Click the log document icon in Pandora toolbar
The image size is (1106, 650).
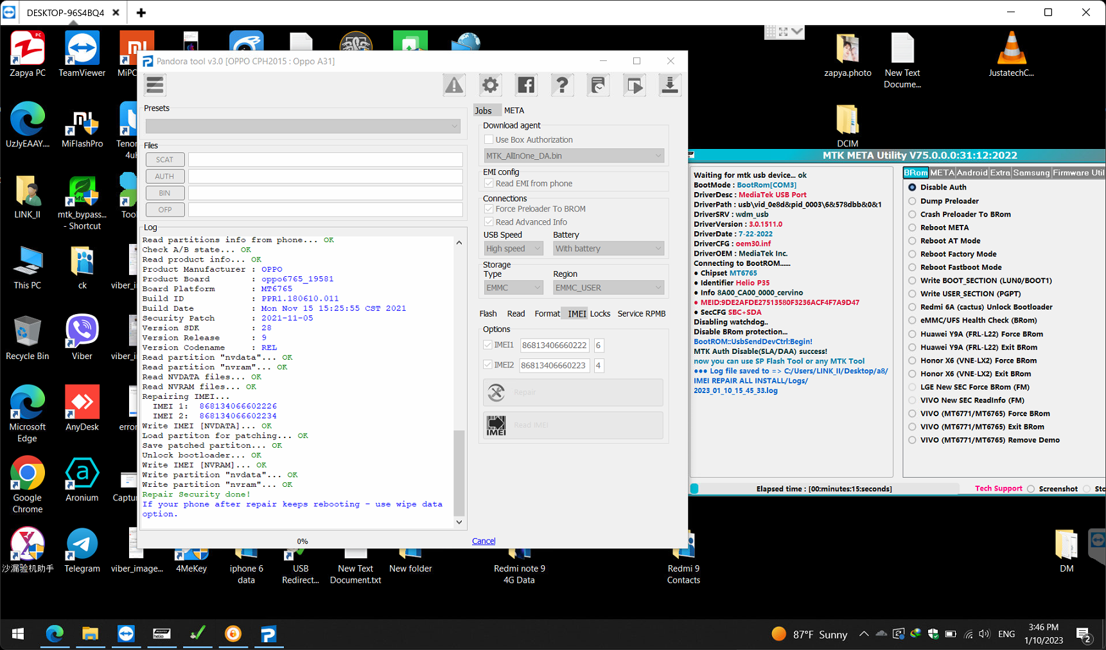[598, 85]
